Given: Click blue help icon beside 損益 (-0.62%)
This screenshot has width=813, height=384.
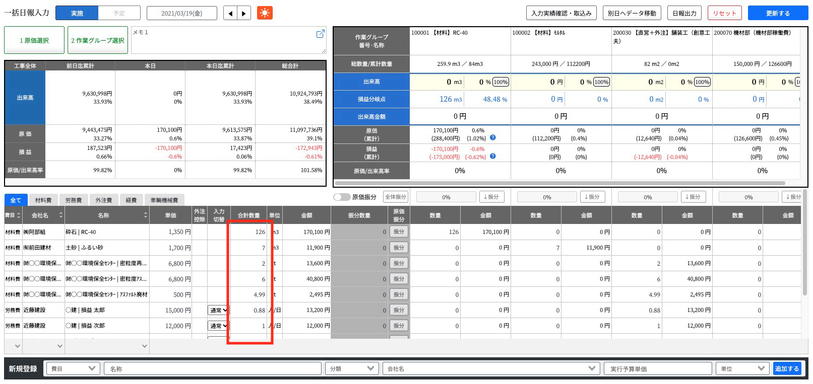Looking at the screenshot, I should [493, 156].
